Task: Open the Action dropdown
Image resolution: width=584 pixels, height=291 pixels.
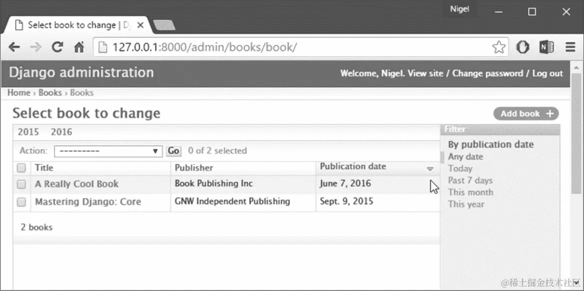Action: pos(108,151)
